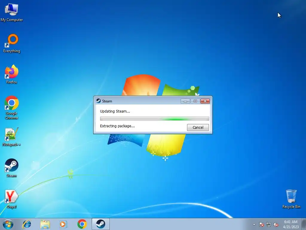This screenshot has height=230, width=306.
Task: Click the Steam dialog maximize button
Action: (x=195, y=101)
